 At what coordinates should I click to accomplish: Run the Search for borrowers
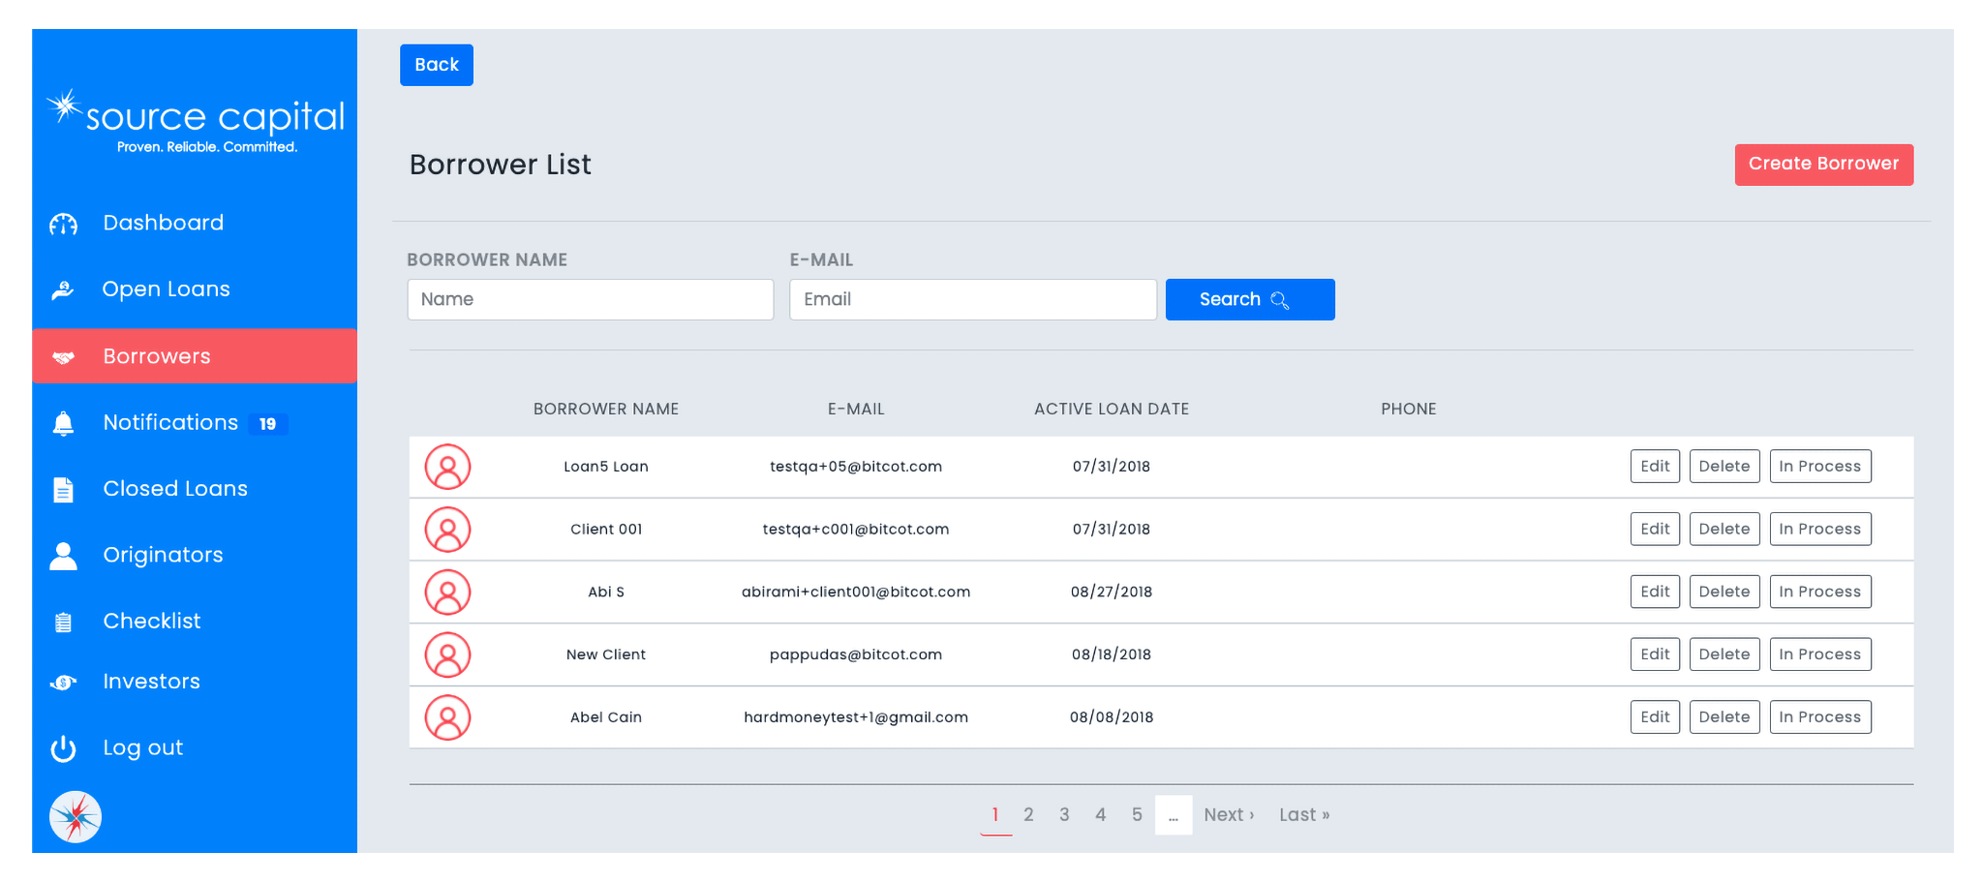click(x=1249, y=300)
